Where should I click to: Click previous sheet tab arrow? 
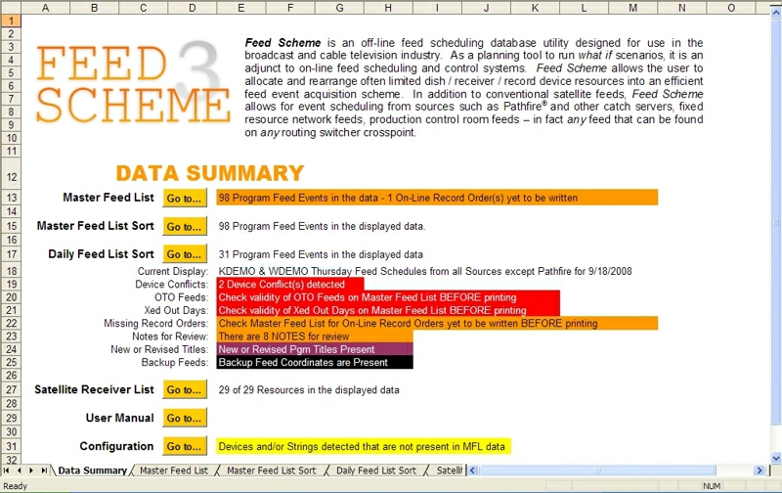[19, 471]
